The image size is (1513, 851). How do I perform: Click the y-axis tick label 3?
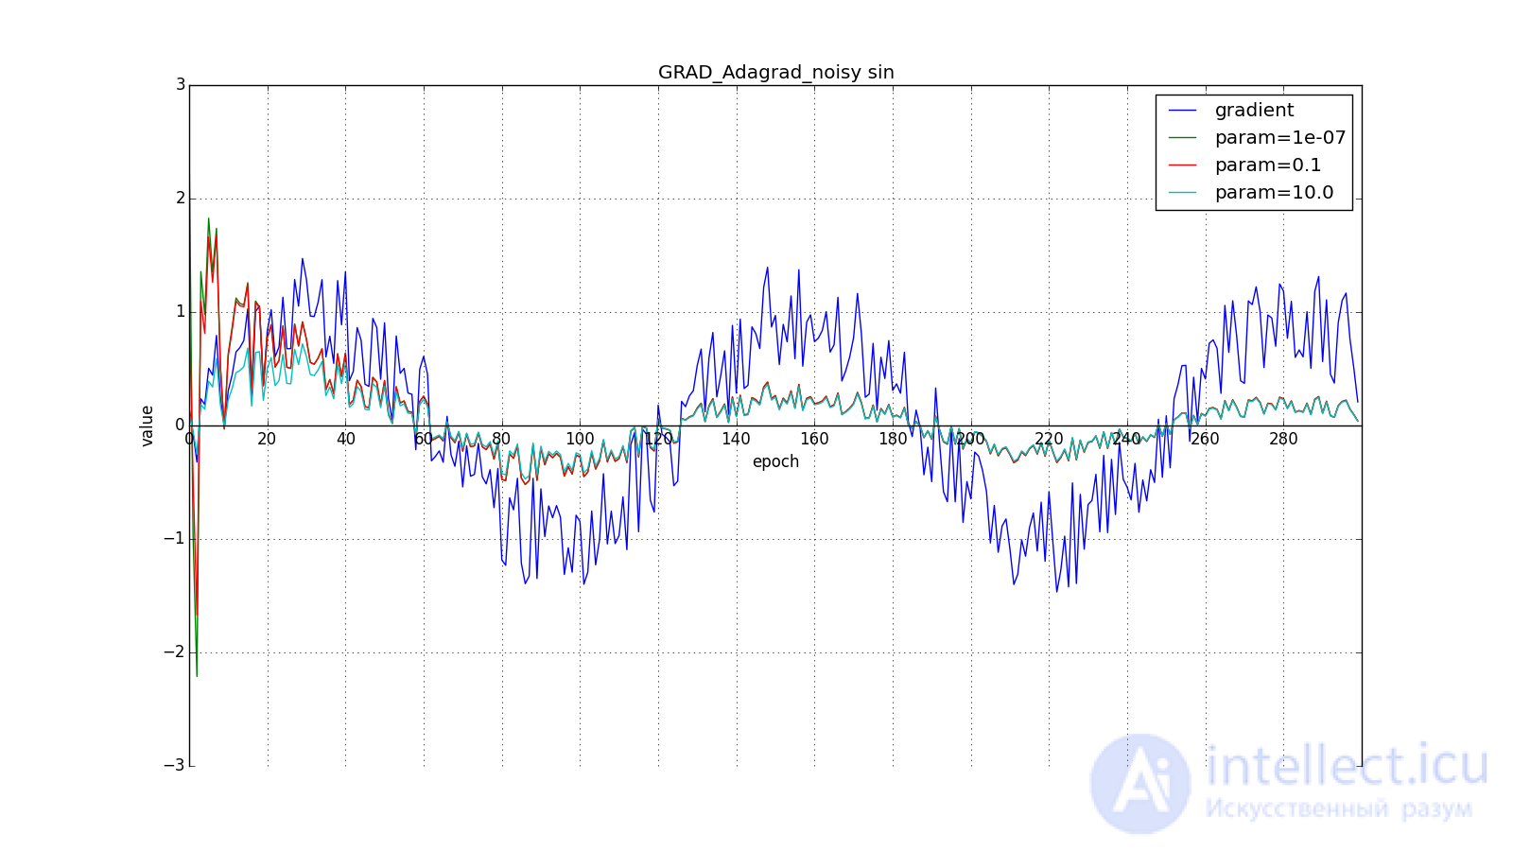pyautogui.click(x=180, y=85)
